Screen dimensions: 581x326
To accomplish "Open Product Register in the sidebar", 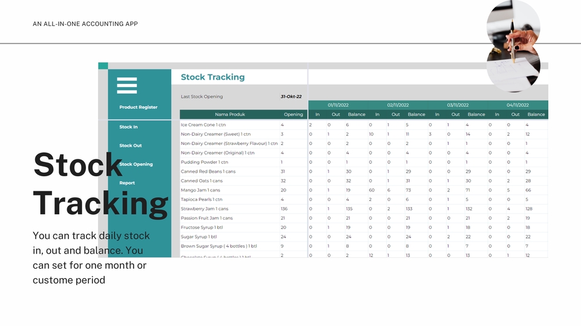I will pos(138,107).
